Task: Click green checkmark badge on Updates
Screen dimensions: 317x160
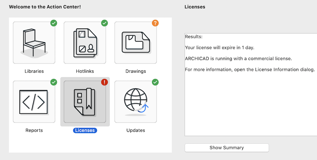Action: pyautogui.click(x=155, y=82)
